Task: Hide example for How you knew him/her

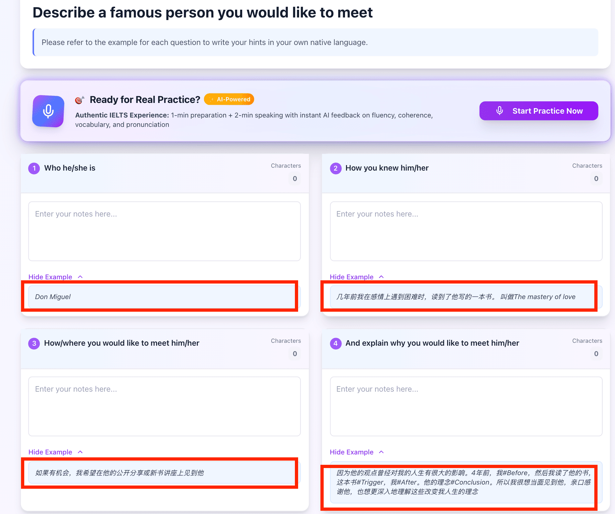Action: pos(357,277)
